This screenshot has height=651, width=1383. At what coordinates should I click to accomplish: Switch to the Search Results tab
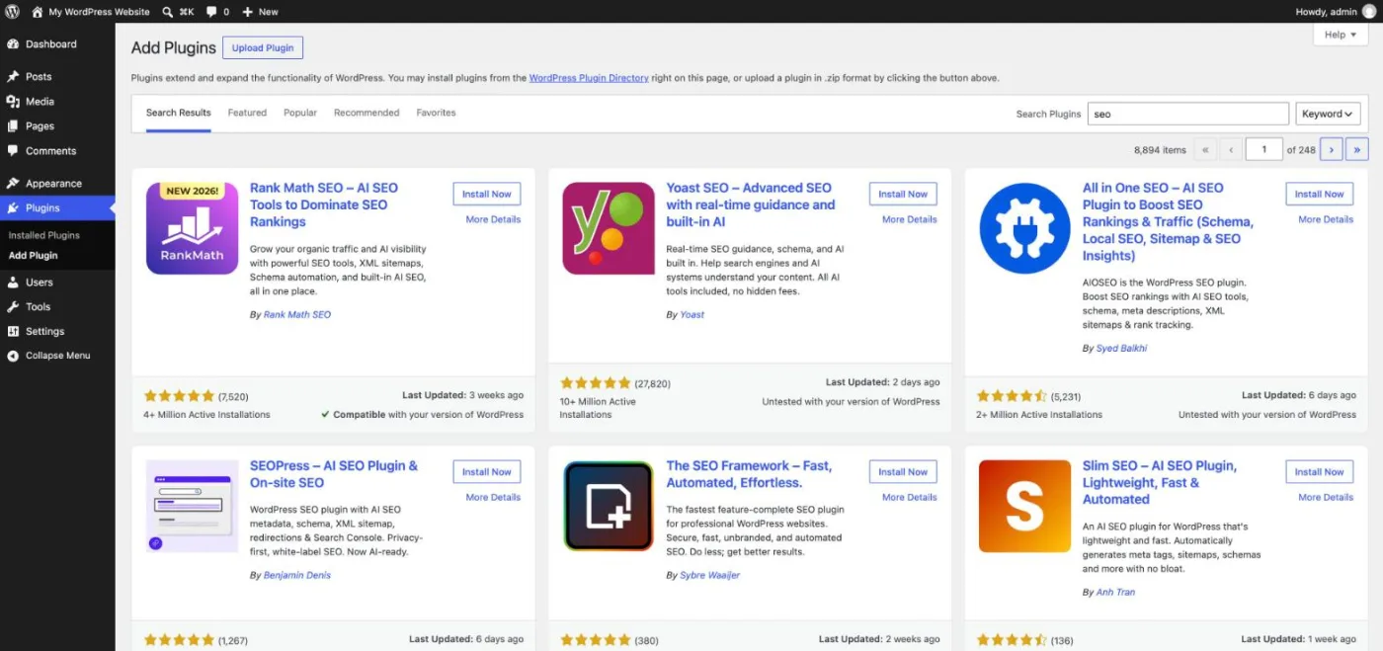(x=179, y=113)
